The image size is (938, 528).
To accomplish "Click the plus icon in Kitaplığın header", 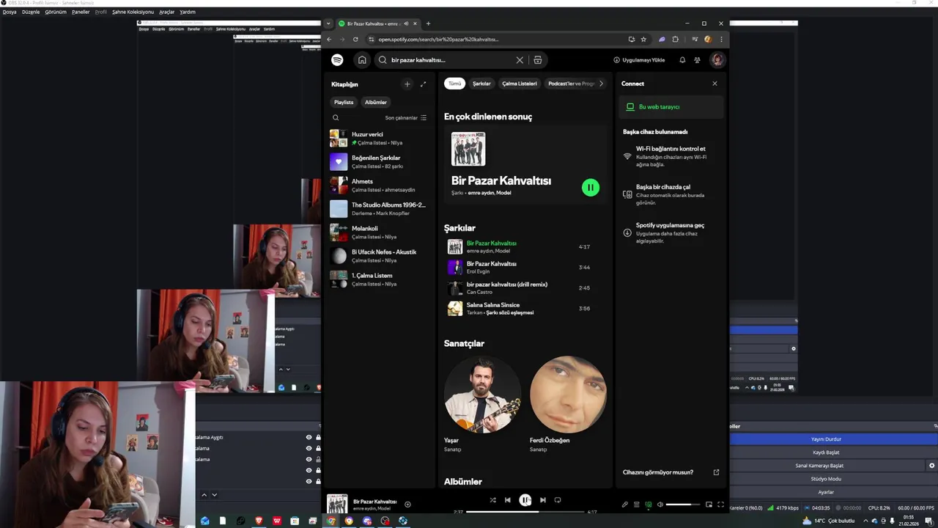I will [x=407, y=84].
